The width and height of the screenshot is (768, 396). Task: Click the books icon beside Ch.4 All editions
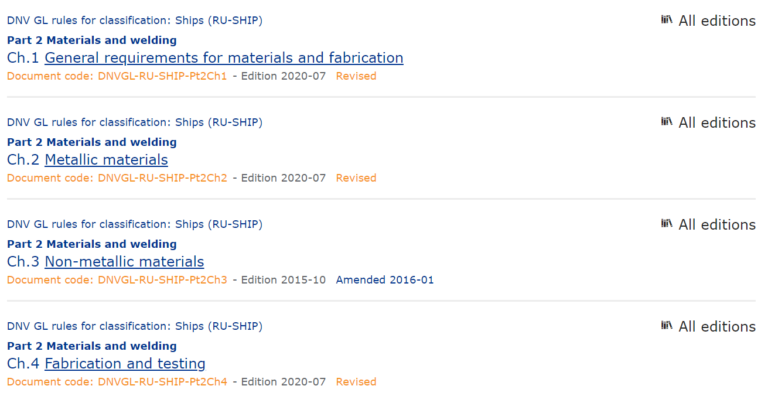point(667,326)
